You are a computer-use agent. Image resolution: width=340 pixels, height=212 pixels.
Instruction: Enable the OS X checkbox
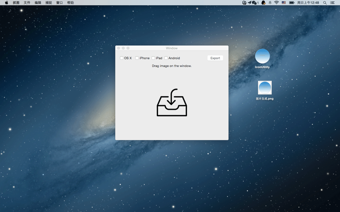pyautogui.click(x=122, y=58)
